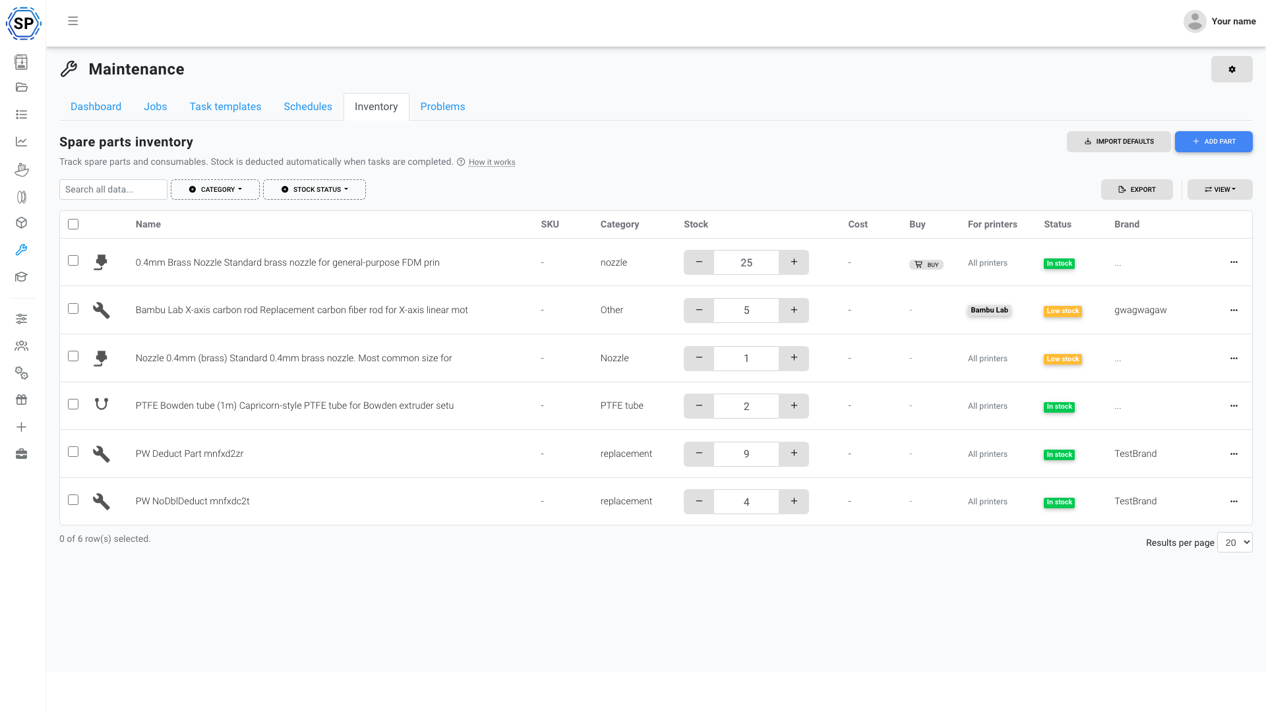Expand the View options dropdown

pyautogui.click(x=1219, y=189)
